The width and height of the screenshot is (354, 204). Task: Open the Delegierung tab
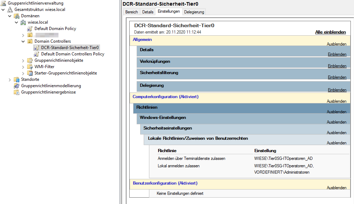194,12
